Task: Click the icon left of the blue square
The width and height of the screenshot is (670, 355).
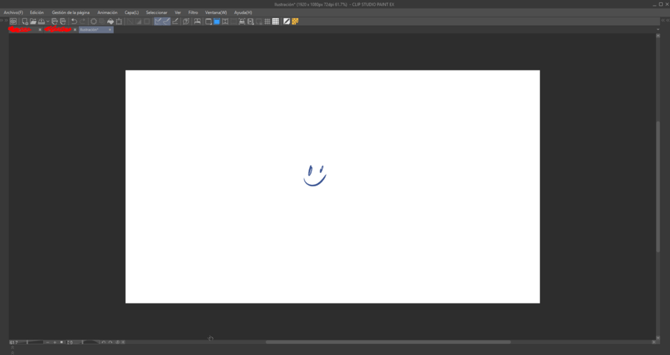Action: coord(208,22)
